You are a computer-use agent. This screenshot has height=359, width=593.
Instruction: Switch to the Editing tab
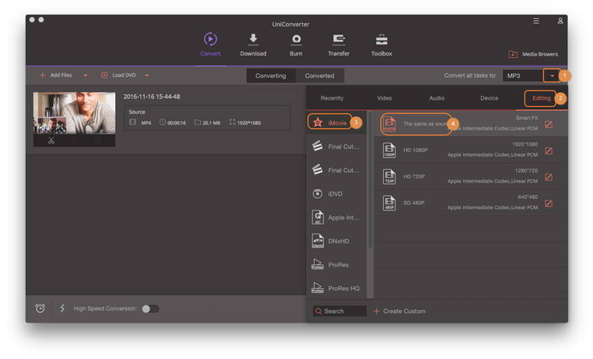click(541, 98)
